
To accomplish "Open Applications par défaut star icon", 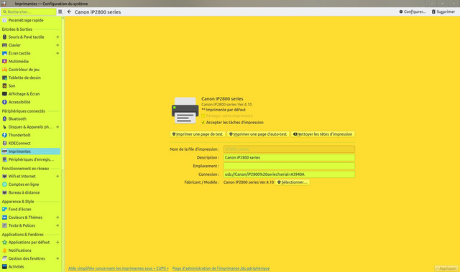I will tap(4, 243).
